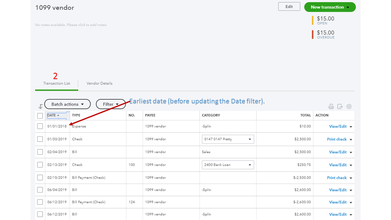Viewport: 391px width, 220px height.
Task: Click the Edit vendor button
Action: pyautogui.click(x=289, y=7)
